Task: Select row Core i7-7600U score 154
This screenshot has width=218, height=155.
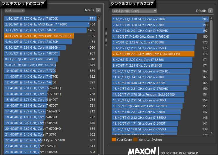Action: coord(160,100)
